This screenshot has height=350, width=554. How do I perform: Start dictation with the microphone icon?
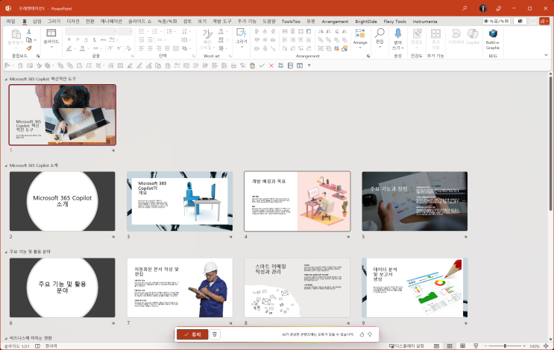(398, 34)
